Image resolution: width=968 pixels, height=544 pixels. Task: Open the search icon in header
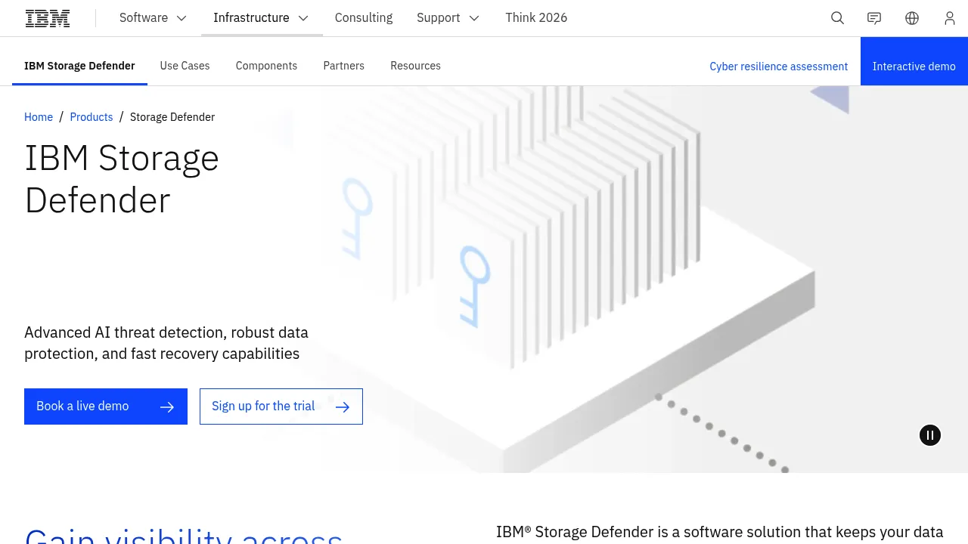837,18
